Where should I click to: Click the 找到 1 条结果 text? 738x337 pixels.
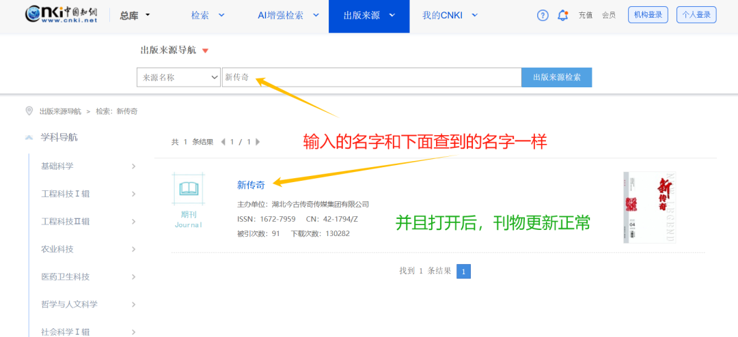(425, 271)
